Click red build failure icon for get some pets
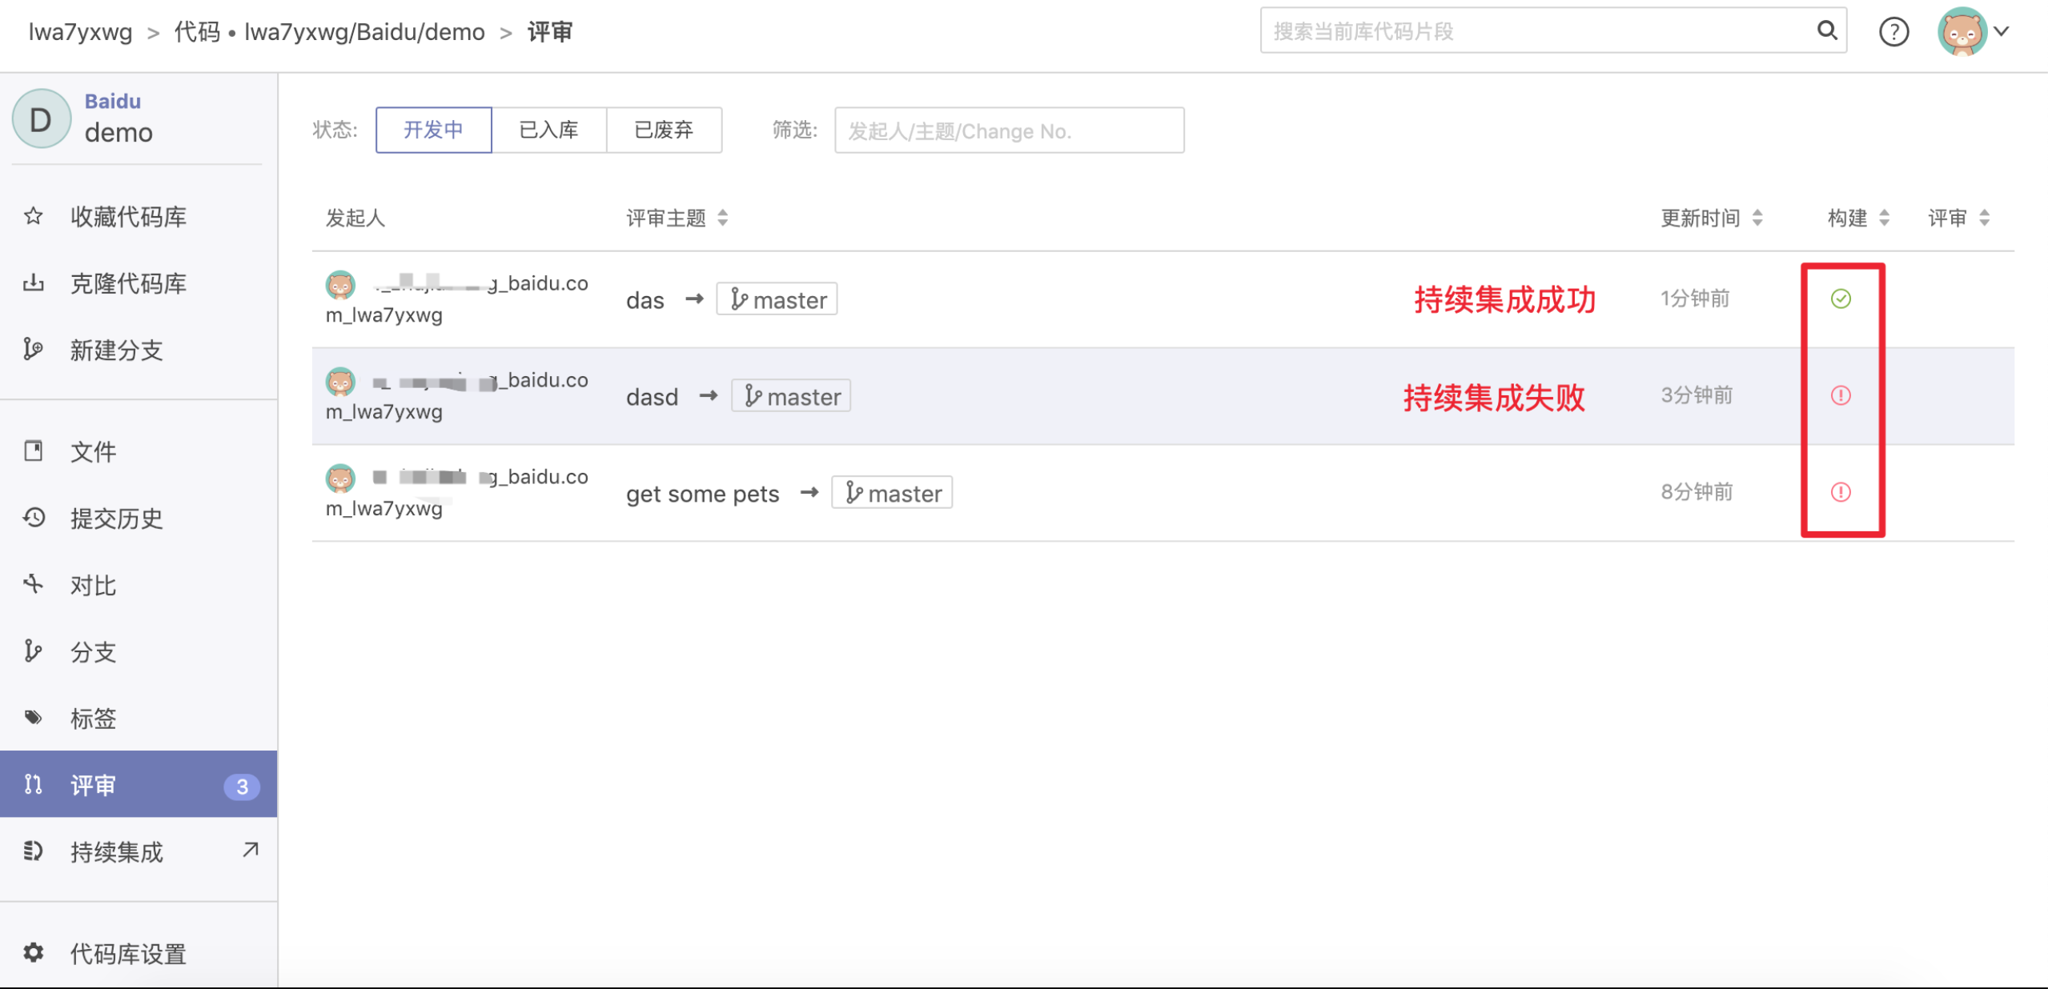2048x989 pixels. [1841, 492]
